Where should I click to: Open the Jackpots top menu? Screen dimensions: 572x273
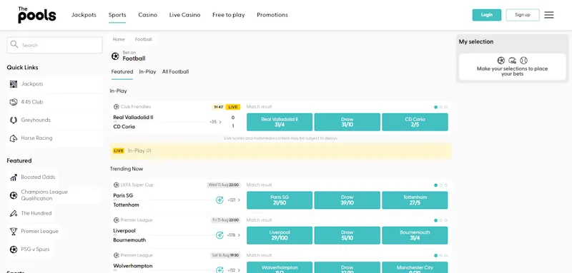pos(84,15)
